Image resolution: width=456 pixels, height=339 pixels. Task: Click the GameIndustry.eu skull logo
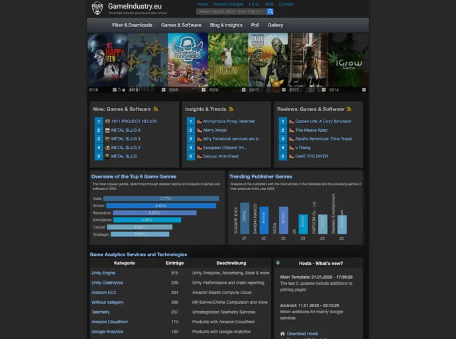click(97, 8)
